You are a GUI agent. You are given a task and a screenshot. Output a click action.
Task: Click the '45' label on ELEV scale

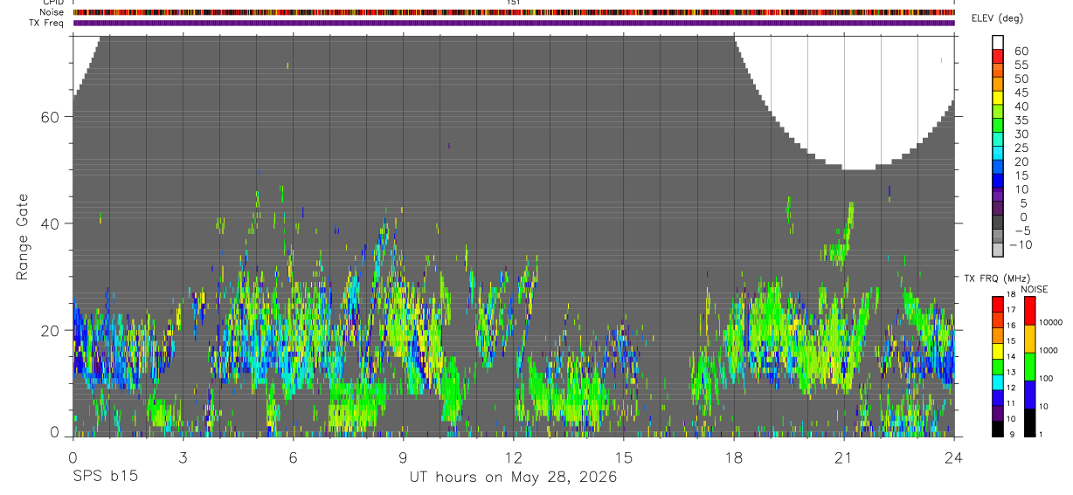coord(1021,93)
